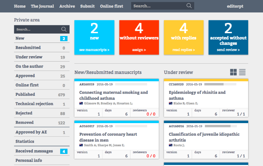
Task: Select Under review in sidebar
Action: [x=29, y=57]
